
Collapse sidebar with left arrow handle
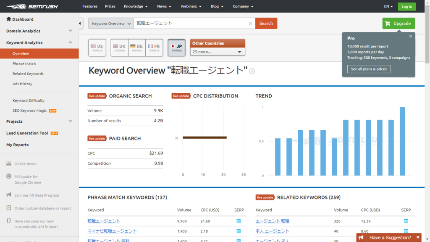coord(80,24)
